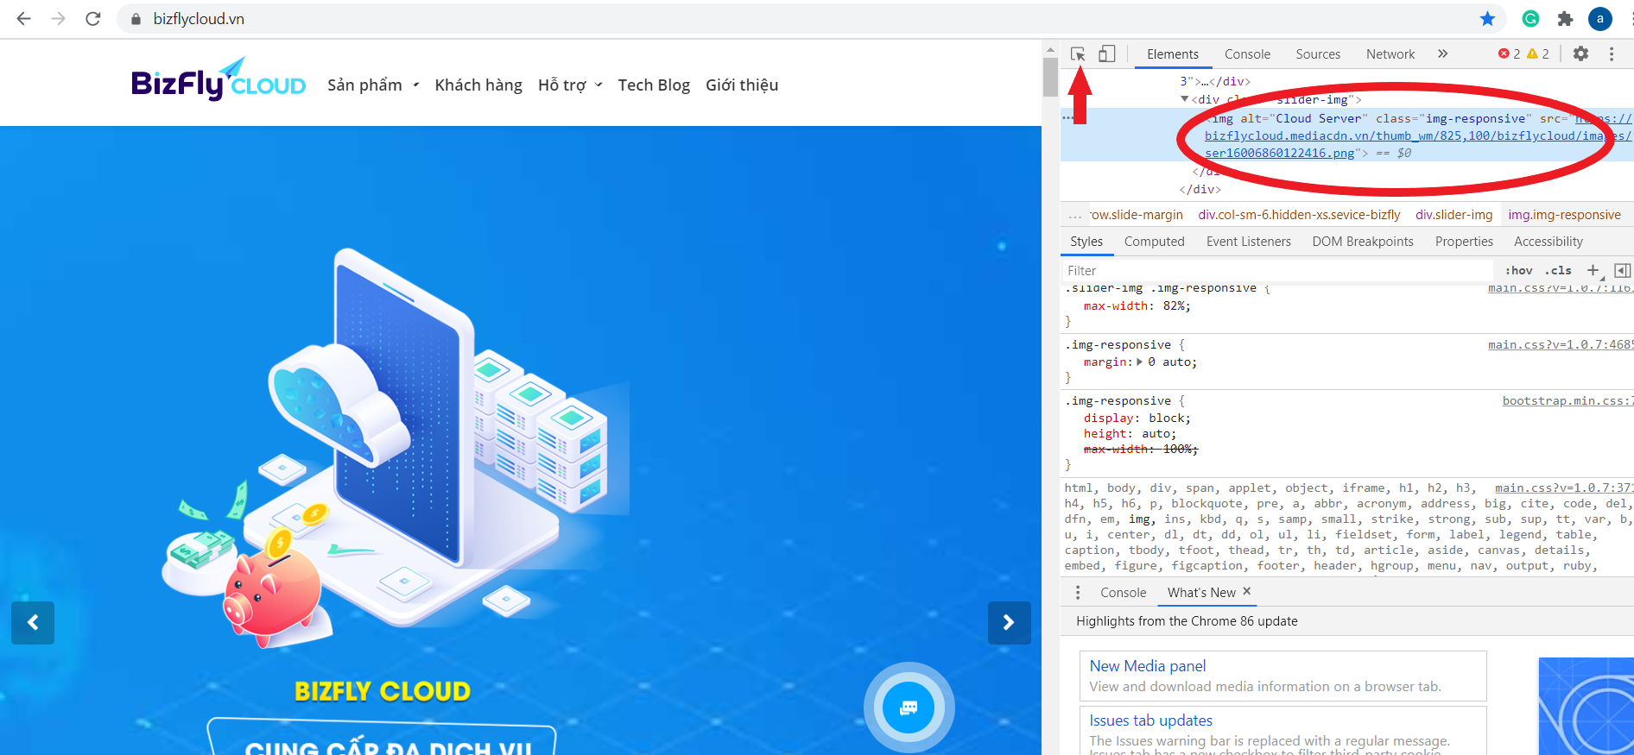The height and width of the screenshot is (755, 1634).
Task: Select the Computed subtab
Action: point(1154,242)
